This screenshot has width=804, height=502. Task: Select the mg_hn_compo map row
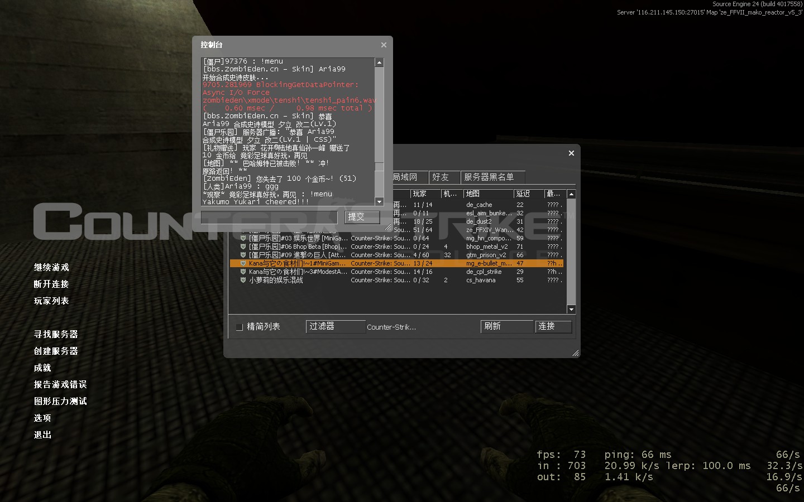(396, 238)
